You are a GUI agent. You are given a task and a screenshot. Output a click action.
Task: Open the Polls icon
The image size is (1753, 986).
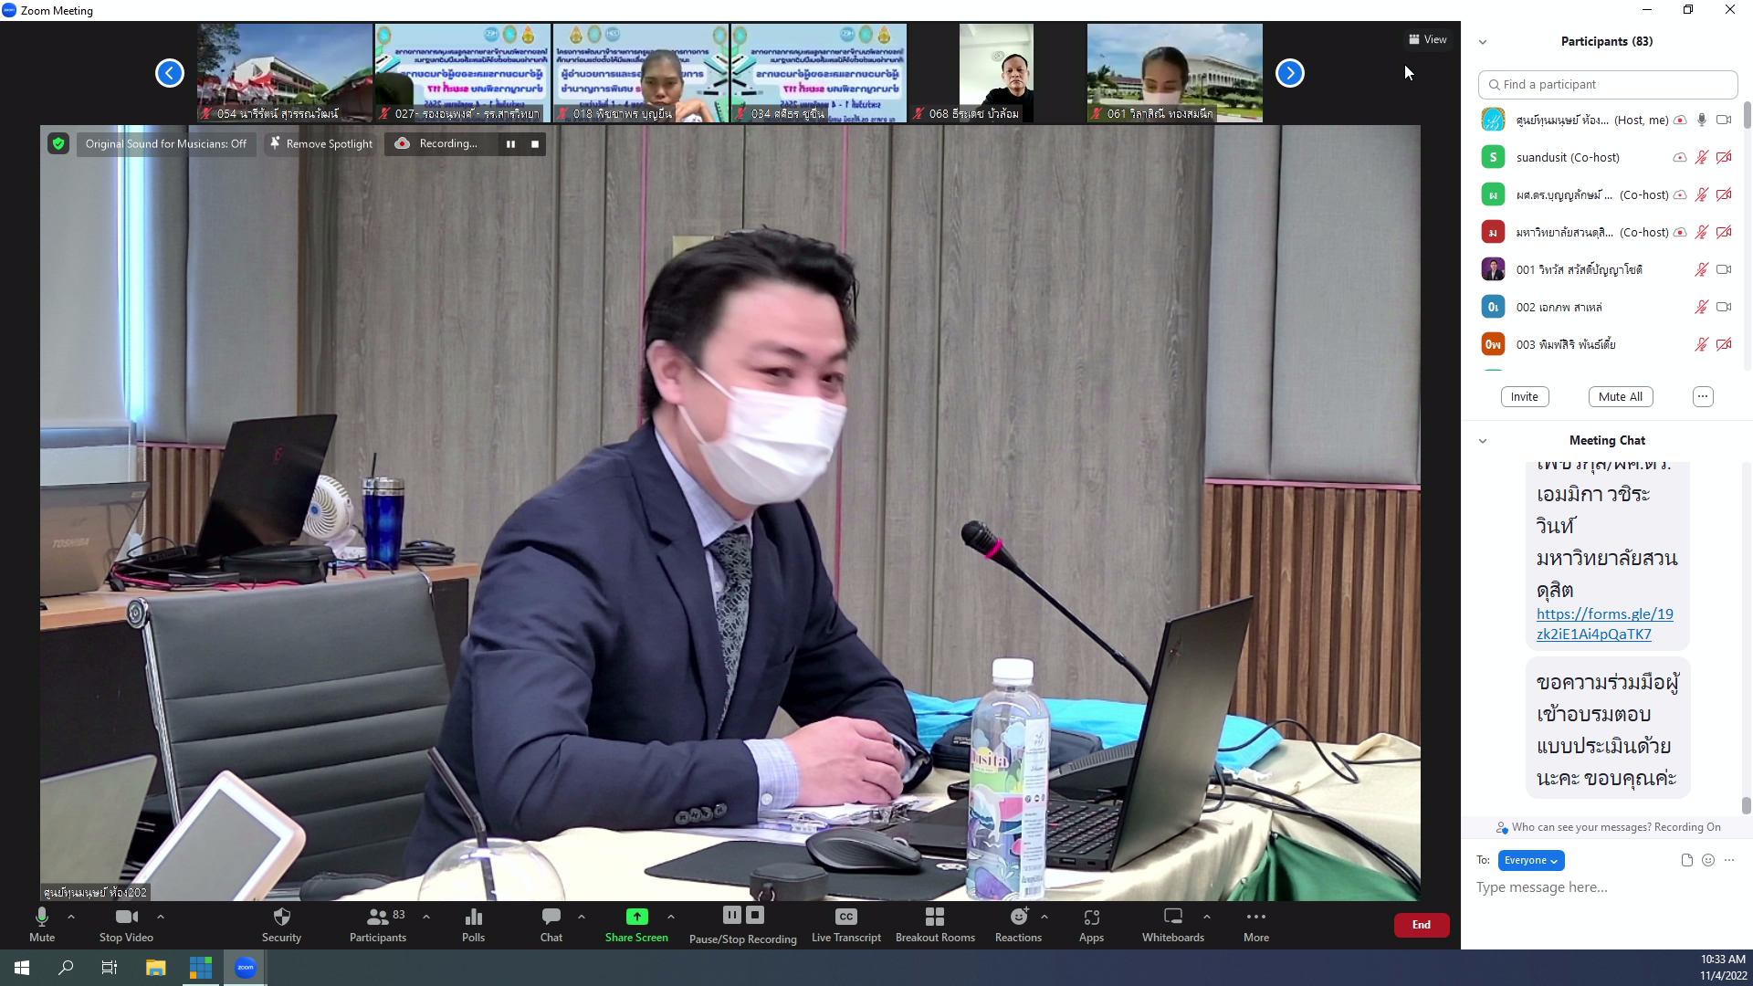[x=473, y=918]
